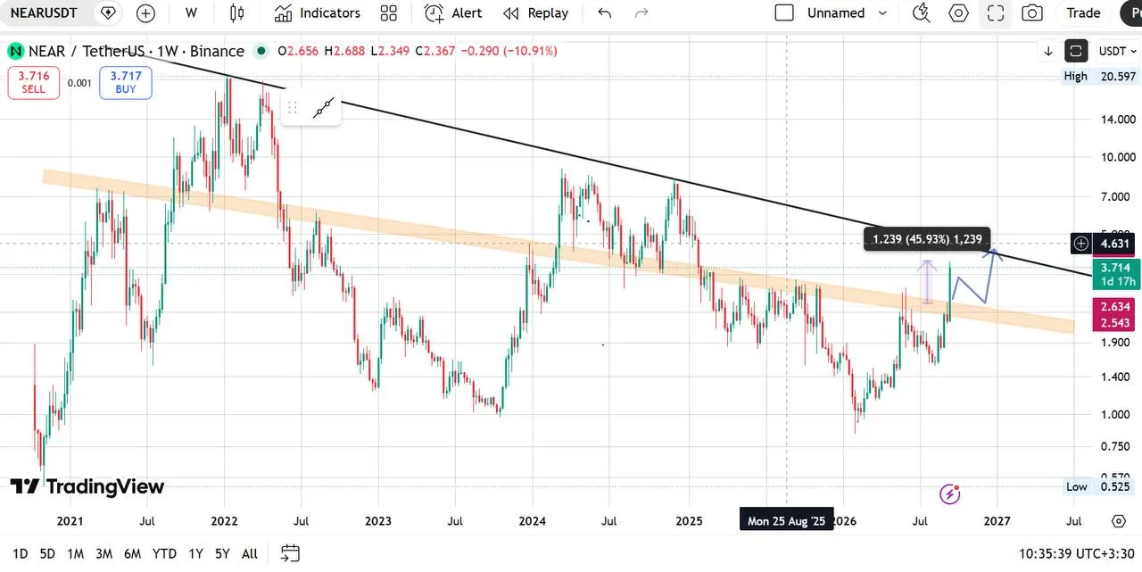Screen dimensions: 1142x572
Task: Select the 5D time range
Action: pyautogui.click(x=47, y=553)
